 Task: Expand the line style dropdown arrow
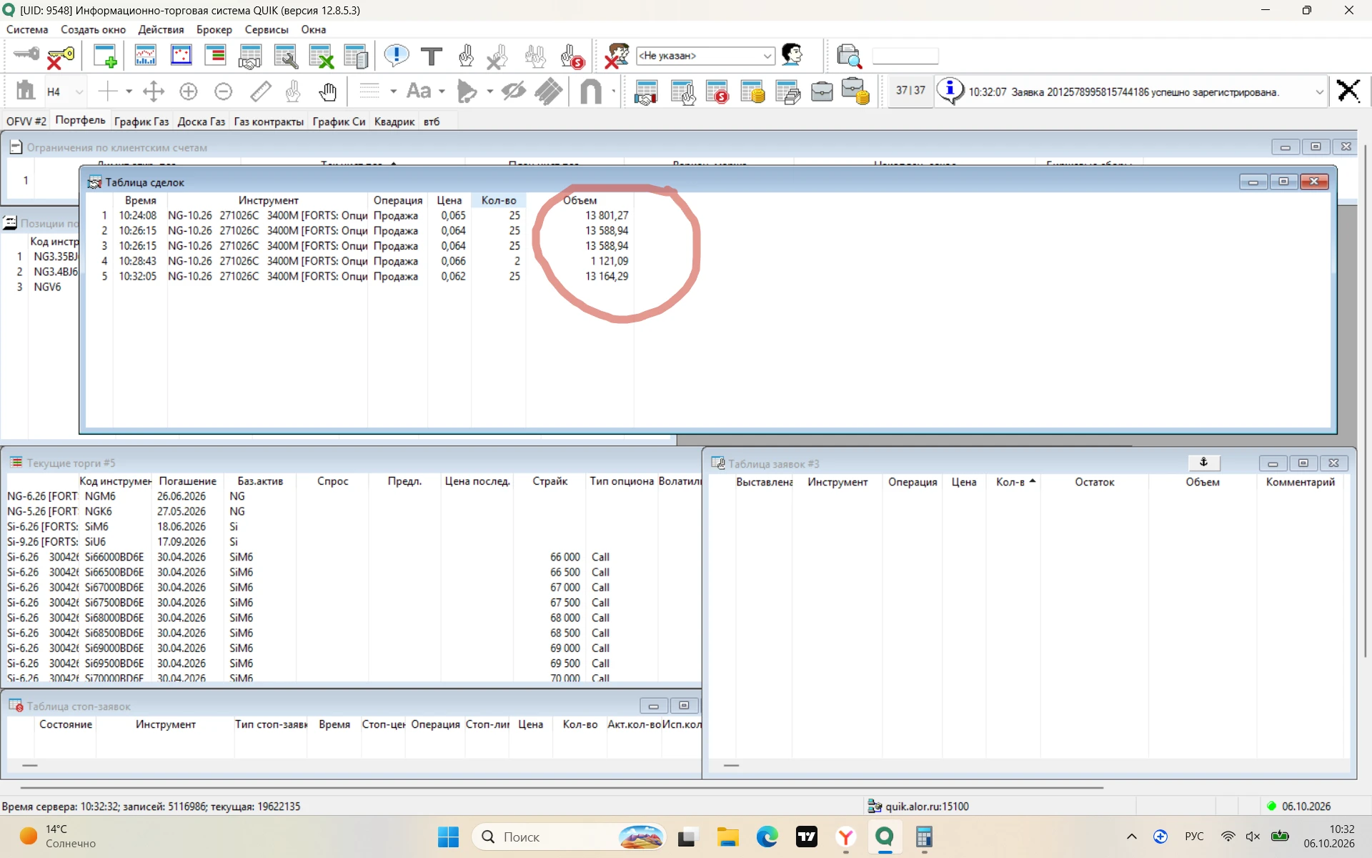coord(393,92)
